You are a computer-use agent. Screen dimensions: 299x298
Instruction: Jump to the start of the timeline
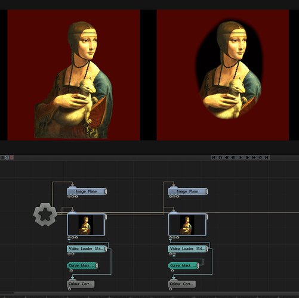[214, 157]
